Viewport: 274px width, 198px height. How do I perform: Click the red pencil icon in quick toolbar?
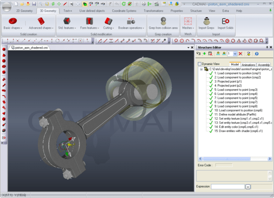pos(65,3)
